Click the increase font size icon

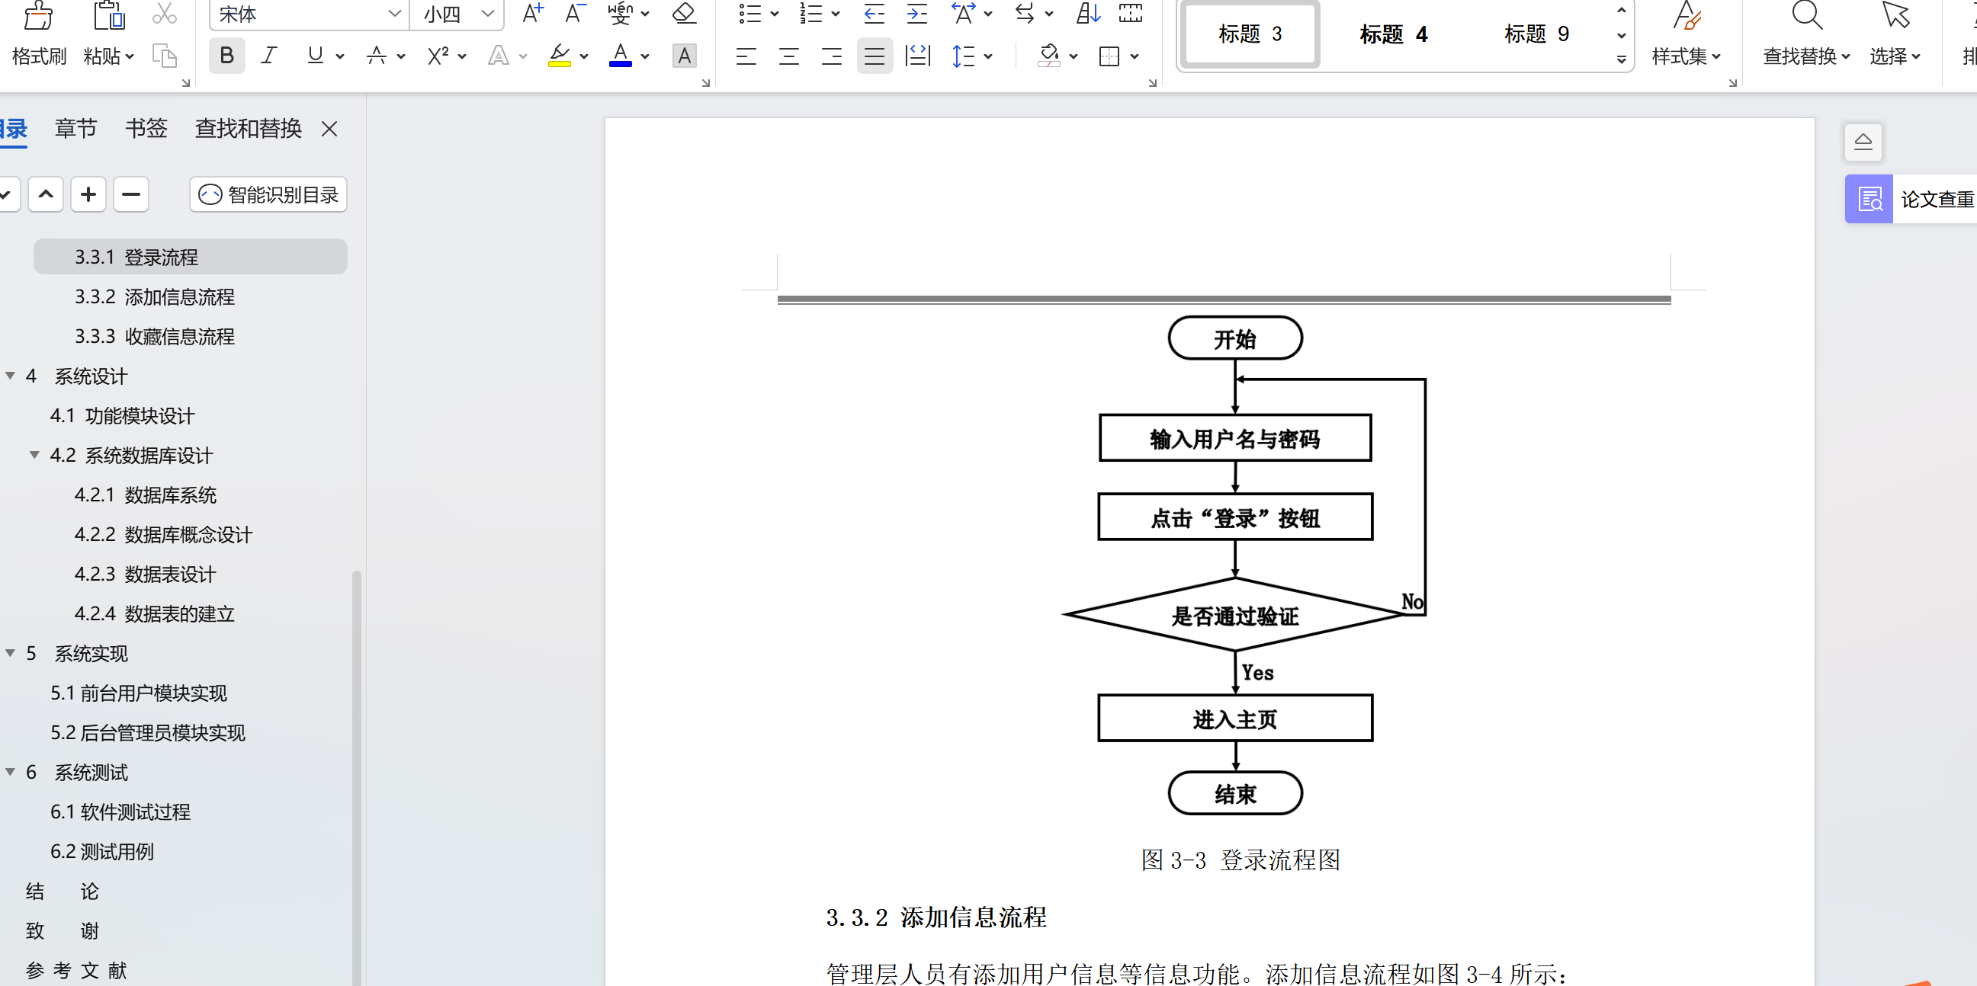click(x=533, y=14)
